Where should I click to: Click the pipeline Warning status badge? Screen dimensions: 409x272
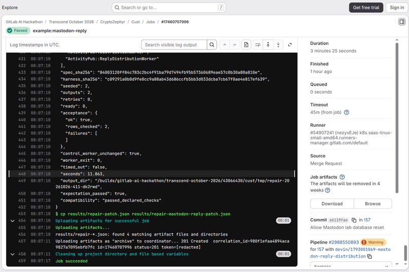point(373,242)
